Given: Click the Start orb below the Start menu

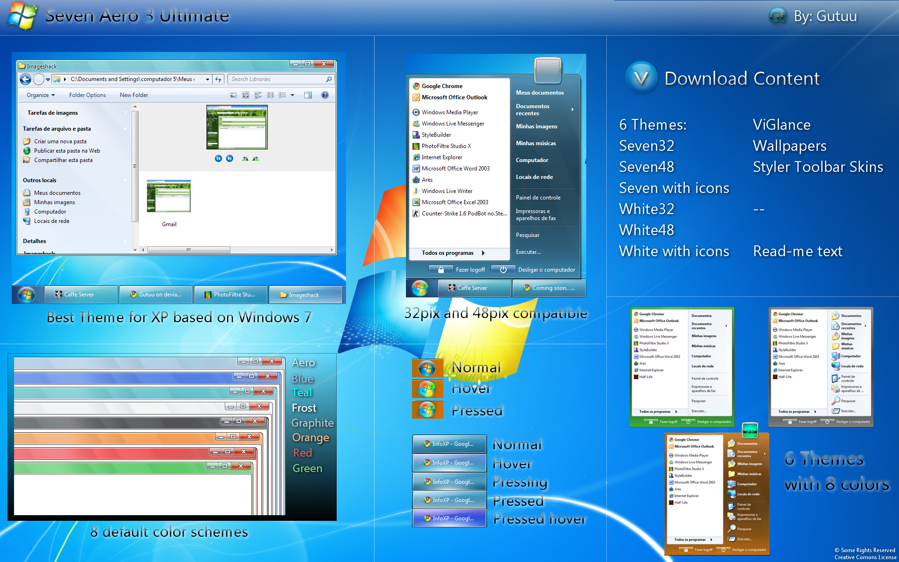Looking at the screenshot, I should [420, 288].
